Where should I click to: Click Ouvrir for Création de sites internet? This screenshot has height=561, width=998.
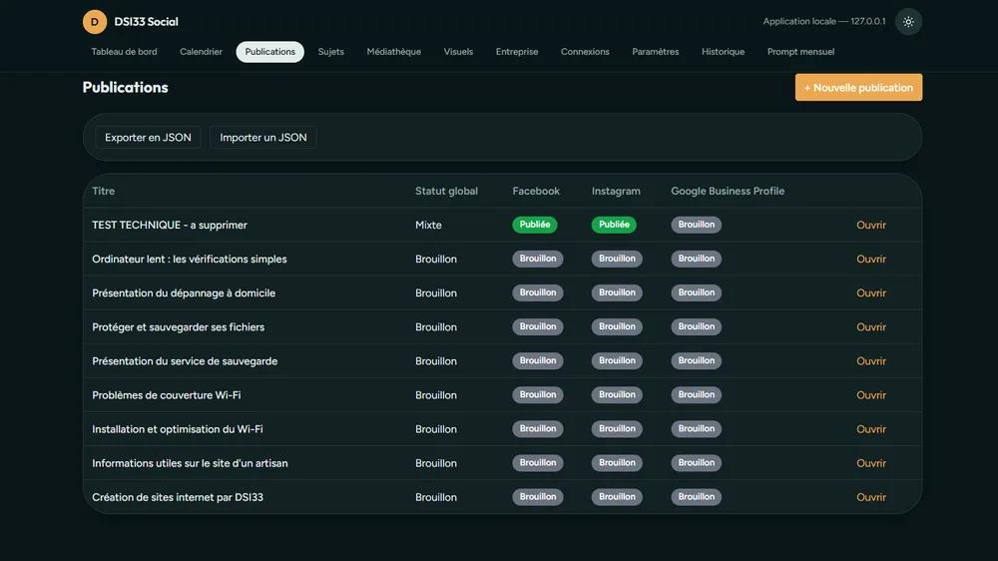(x=870, y=497)
